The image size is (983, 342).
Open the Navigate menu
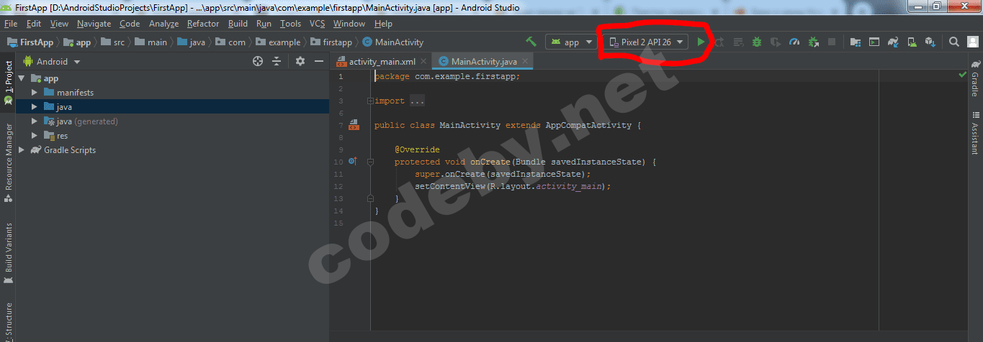click(94, 24)
